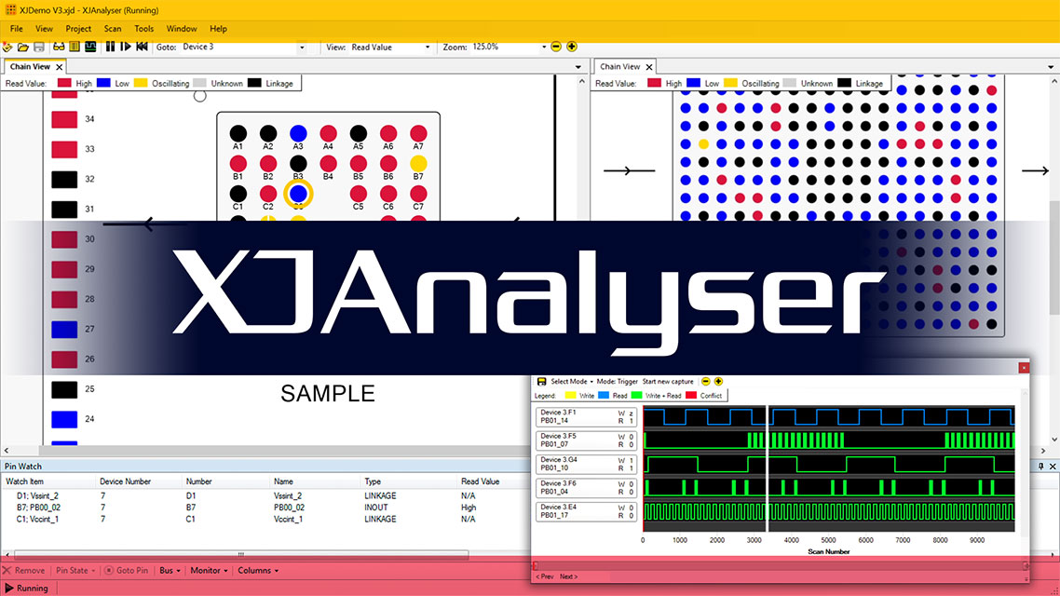Select pin B3 on the device chip

(298, 164)
